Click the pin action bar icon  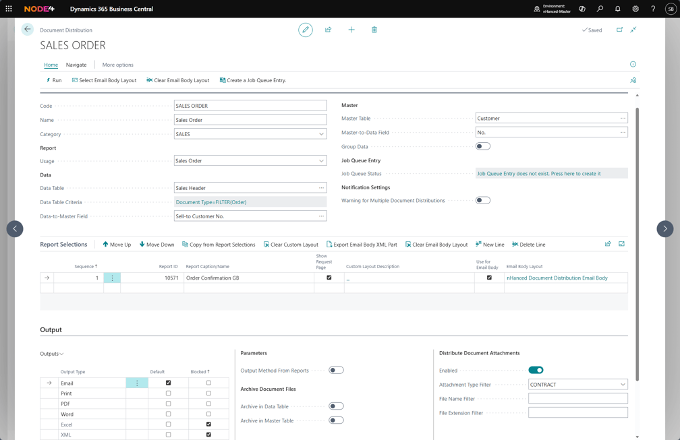coord(633,80)
